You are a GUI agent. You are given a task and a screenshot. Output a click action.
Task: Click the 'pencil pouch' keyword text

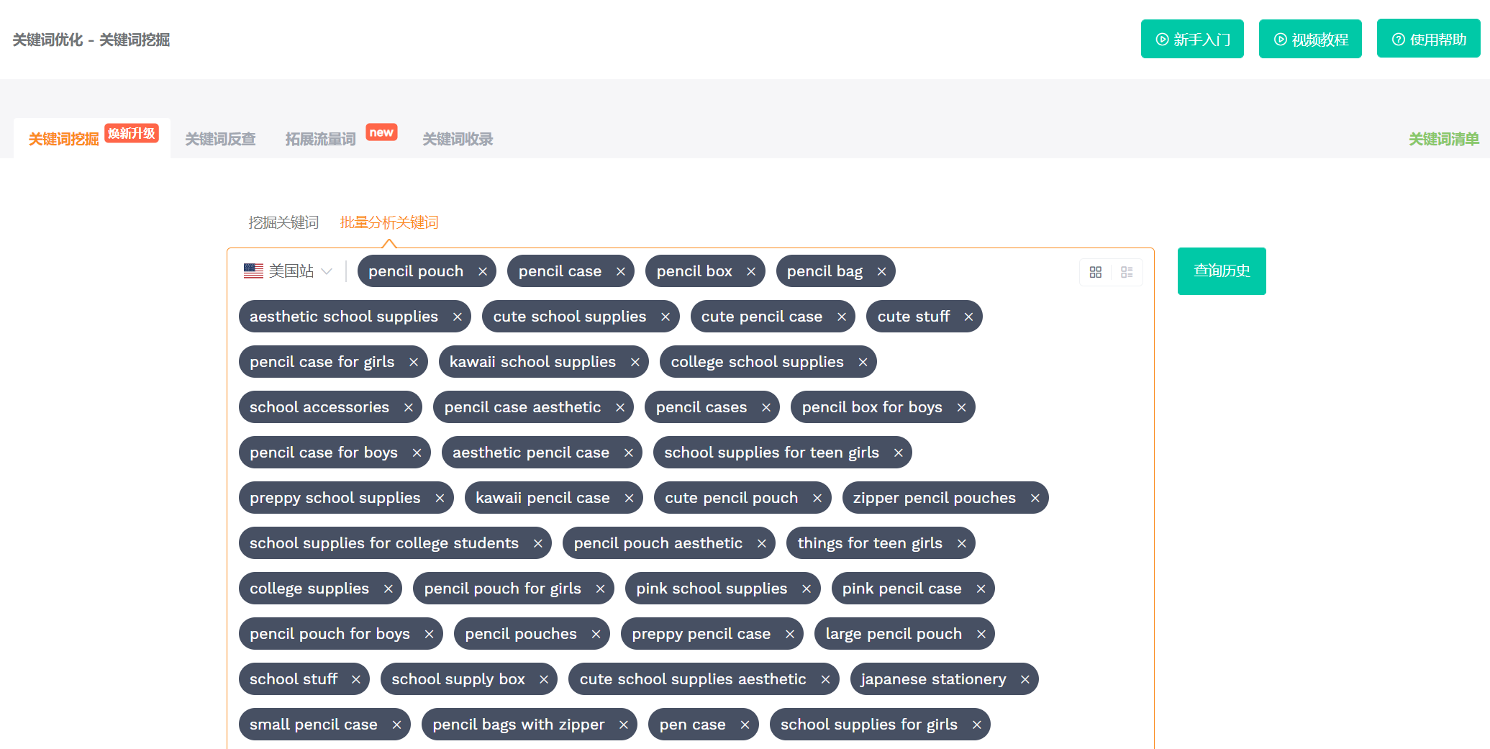(x=416, y=271)
